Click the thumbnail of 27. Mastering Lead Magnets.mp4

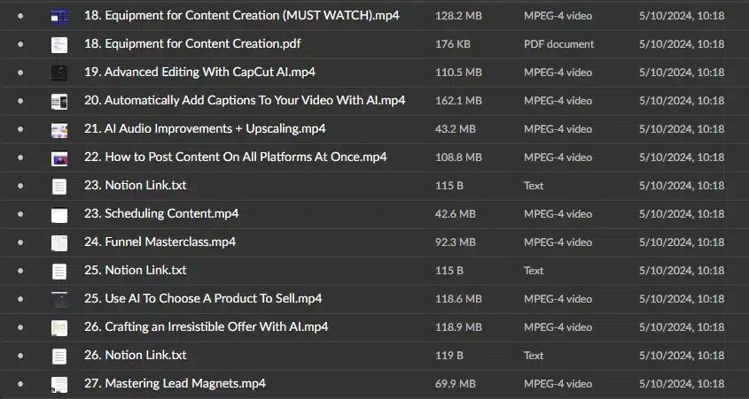59,385
